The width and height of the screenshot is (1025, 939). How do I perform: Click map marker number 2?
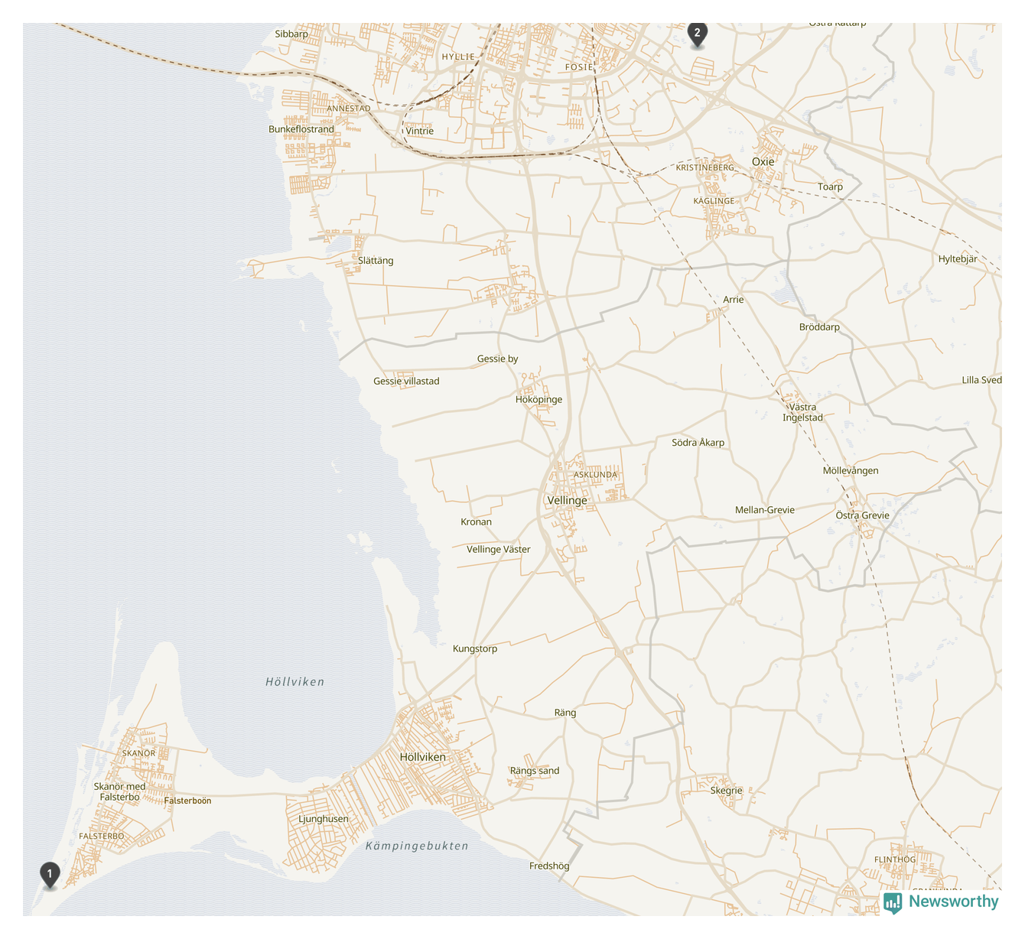pos(697,35)
